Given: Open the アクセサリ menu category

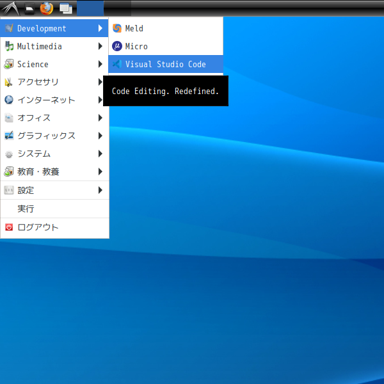Looking at the screenshot, I should (x=54, y=82).
